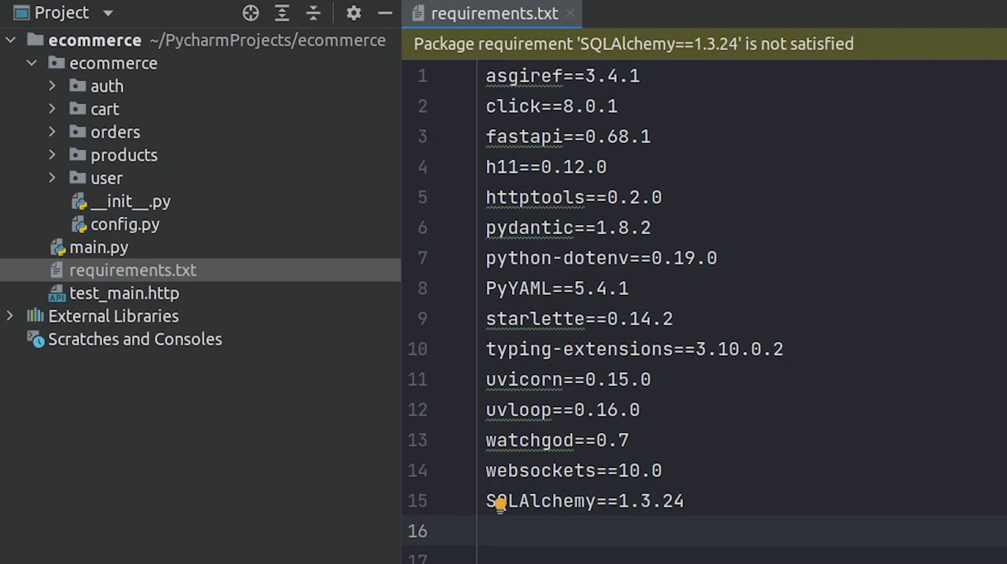Click the settings gear icon in toolbar
The image size is (1007, 564).
tap(353, 12)
